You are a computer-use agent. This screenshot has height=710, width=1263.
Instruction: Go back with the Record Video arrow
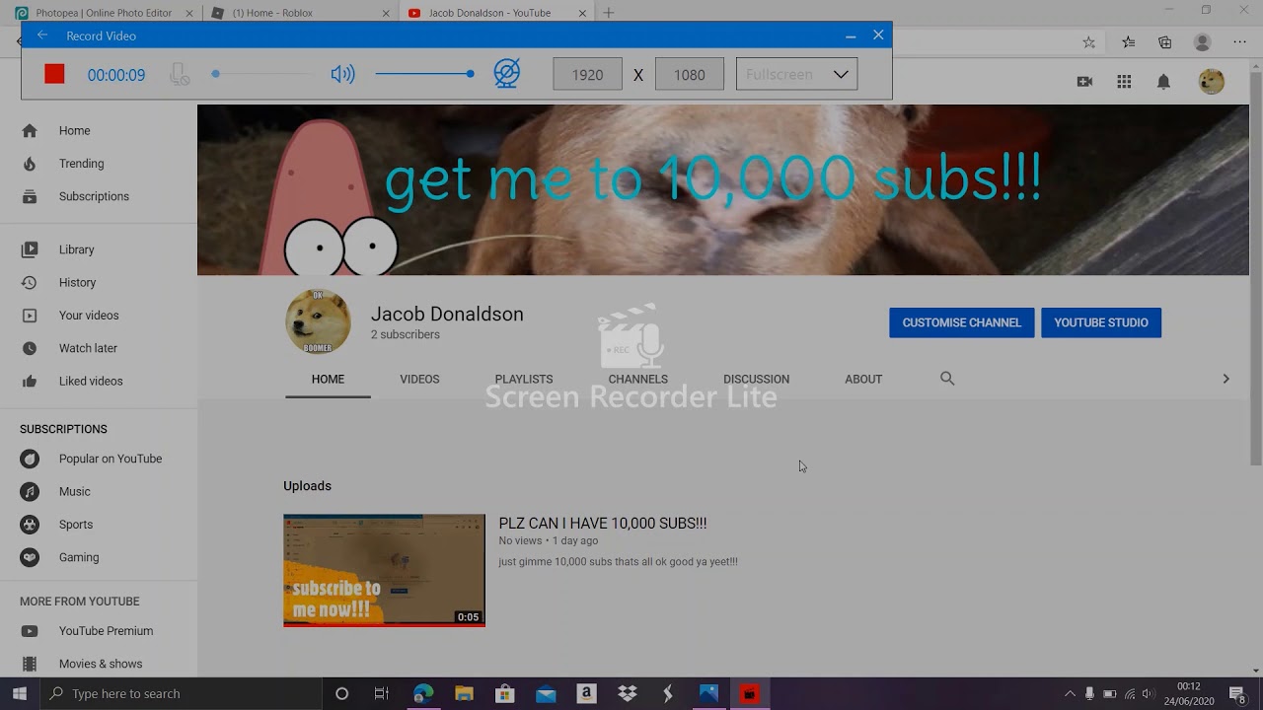click(42, 35)
